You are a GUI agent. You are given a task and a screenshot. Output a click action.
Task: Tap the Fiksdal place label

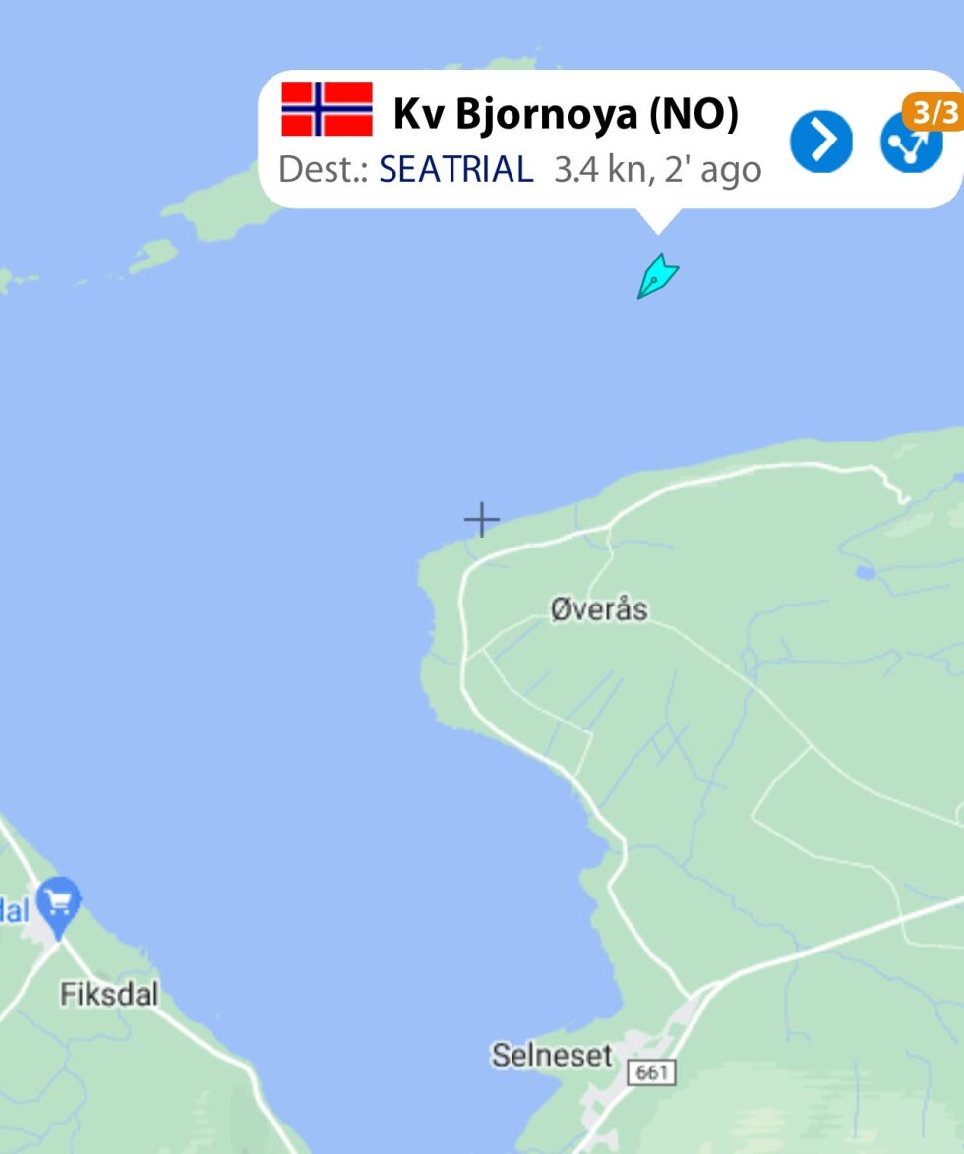point(109,995)
